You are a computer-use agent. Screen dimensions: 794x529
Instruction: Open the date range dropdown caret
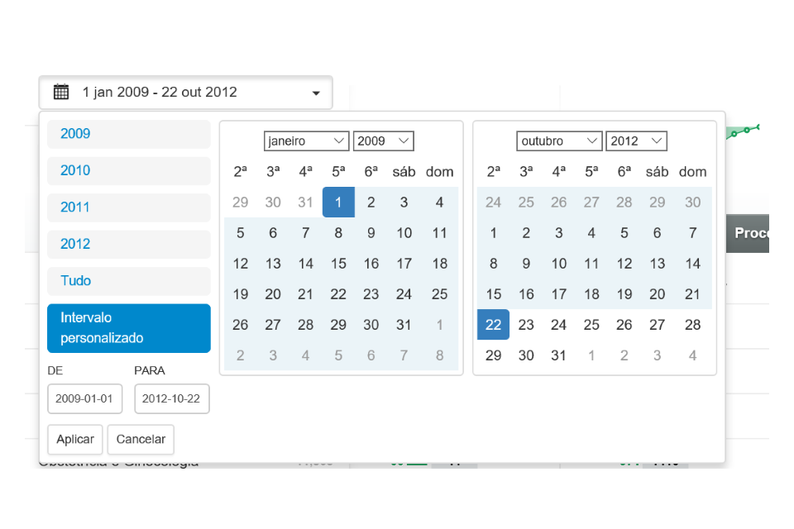[316, 93]
